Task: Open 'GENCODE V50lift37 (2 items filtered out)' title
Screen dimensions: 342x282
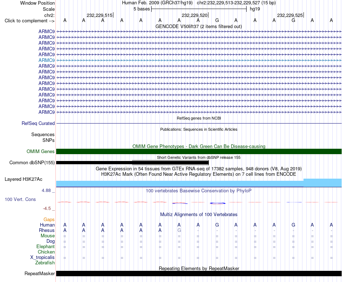Action: [x=198, y=26]
